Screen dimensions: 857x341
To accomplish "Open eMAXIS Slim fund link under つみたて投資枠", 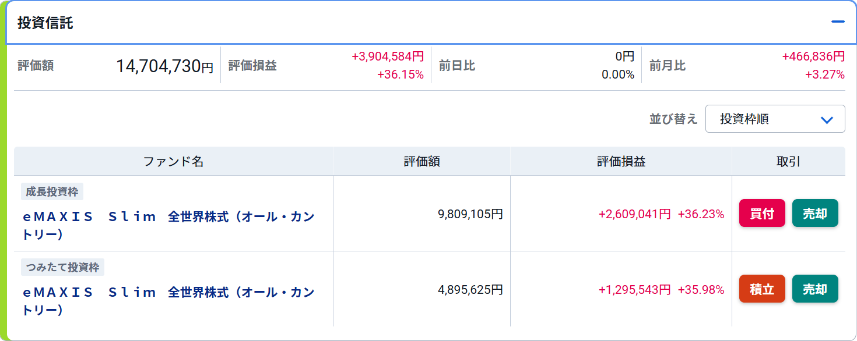I will (x=169, y=301).
